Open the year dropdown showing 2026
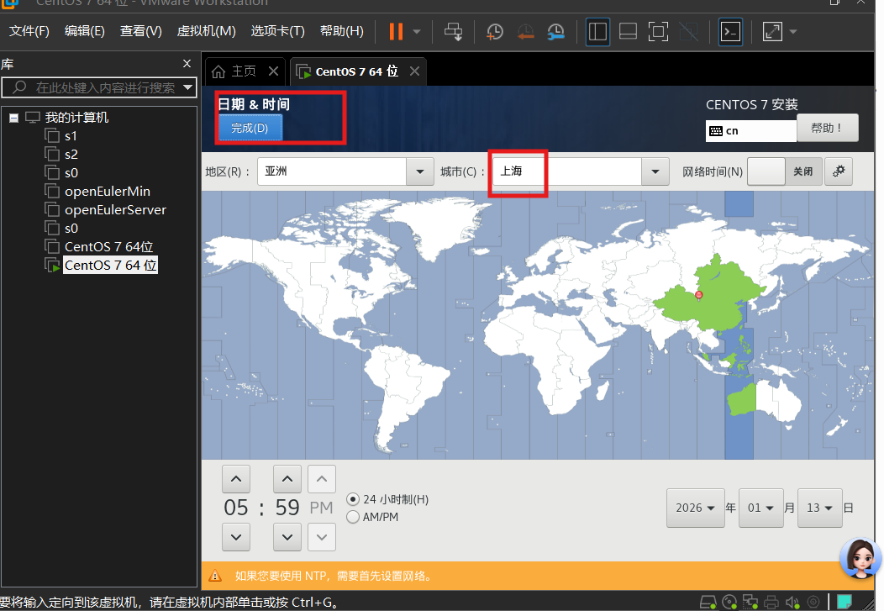884x611 pixels. (695, 508)
